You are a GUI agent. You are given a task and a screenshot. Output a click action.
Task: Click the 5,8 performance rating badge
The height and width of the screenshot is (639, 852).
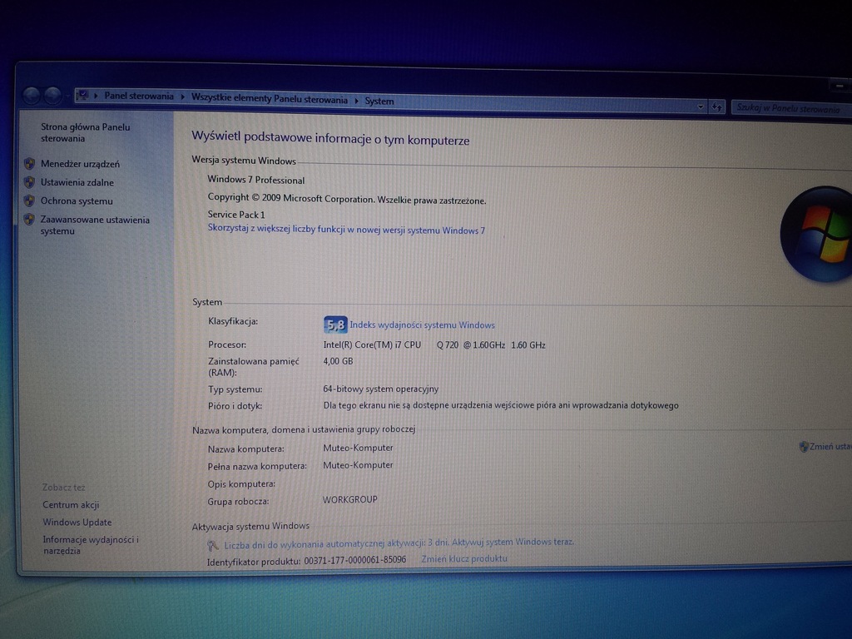[335, 325]
